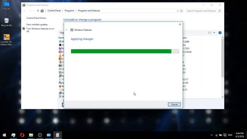This screenshot has width=247, height=139.
Task: Click the Control Panel icon in address bar
Action: 42,11
